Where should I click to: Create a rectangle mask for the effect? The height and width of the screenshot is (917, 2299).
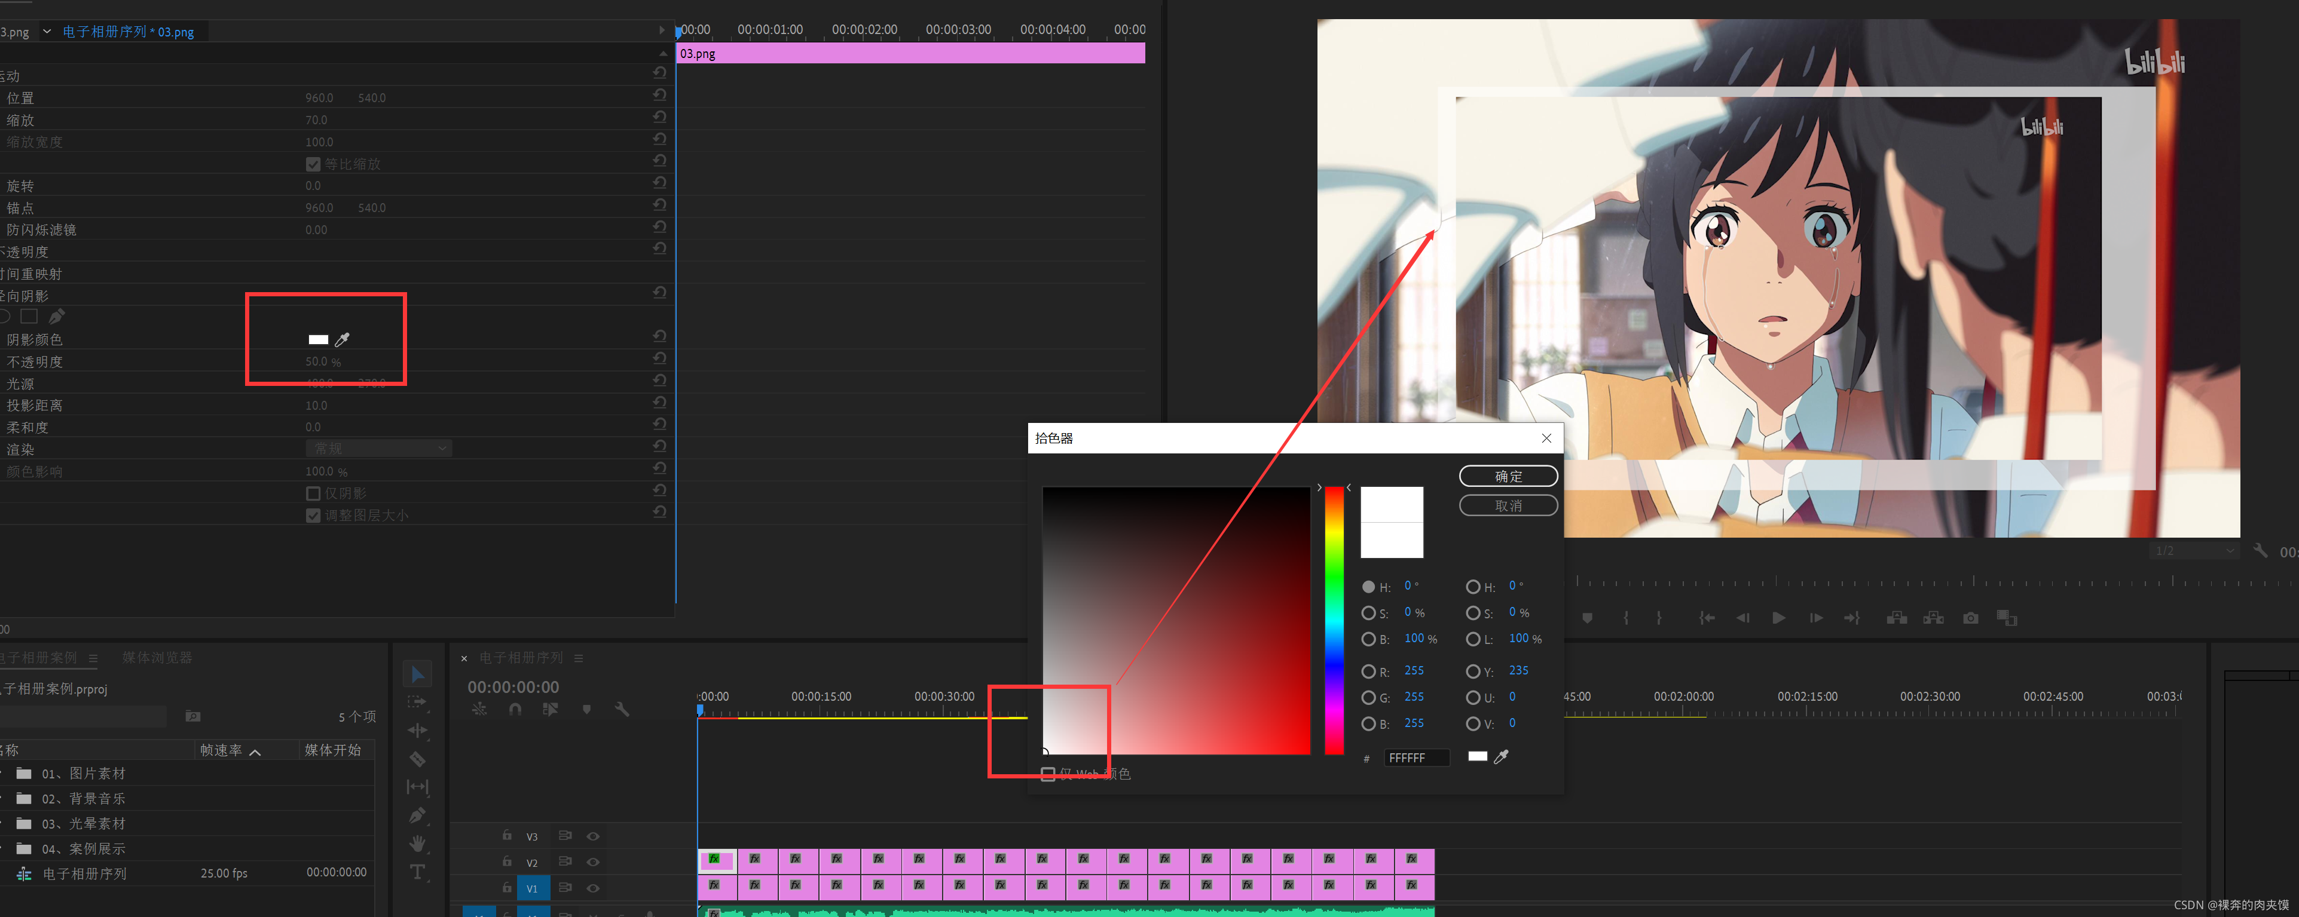click(29, 316)
